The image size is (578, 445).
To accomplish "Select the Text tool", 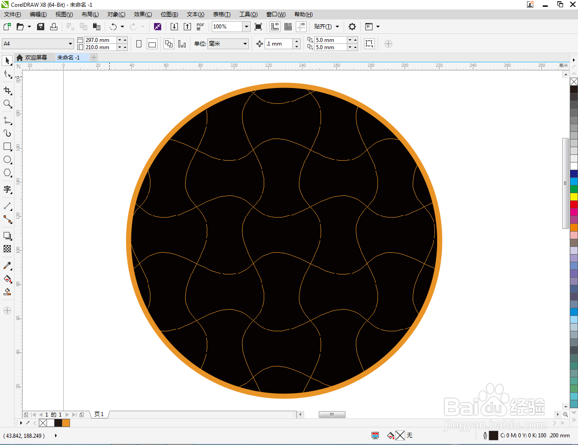I will [7, 190].
